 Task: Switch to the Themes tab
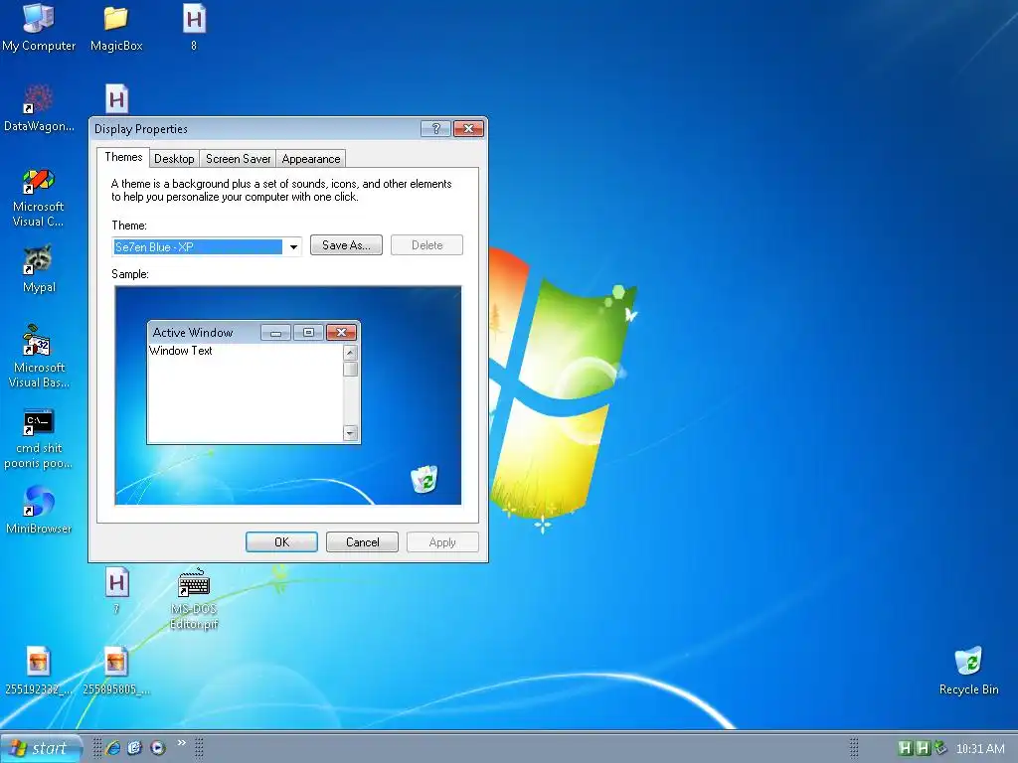pos(123,157)
